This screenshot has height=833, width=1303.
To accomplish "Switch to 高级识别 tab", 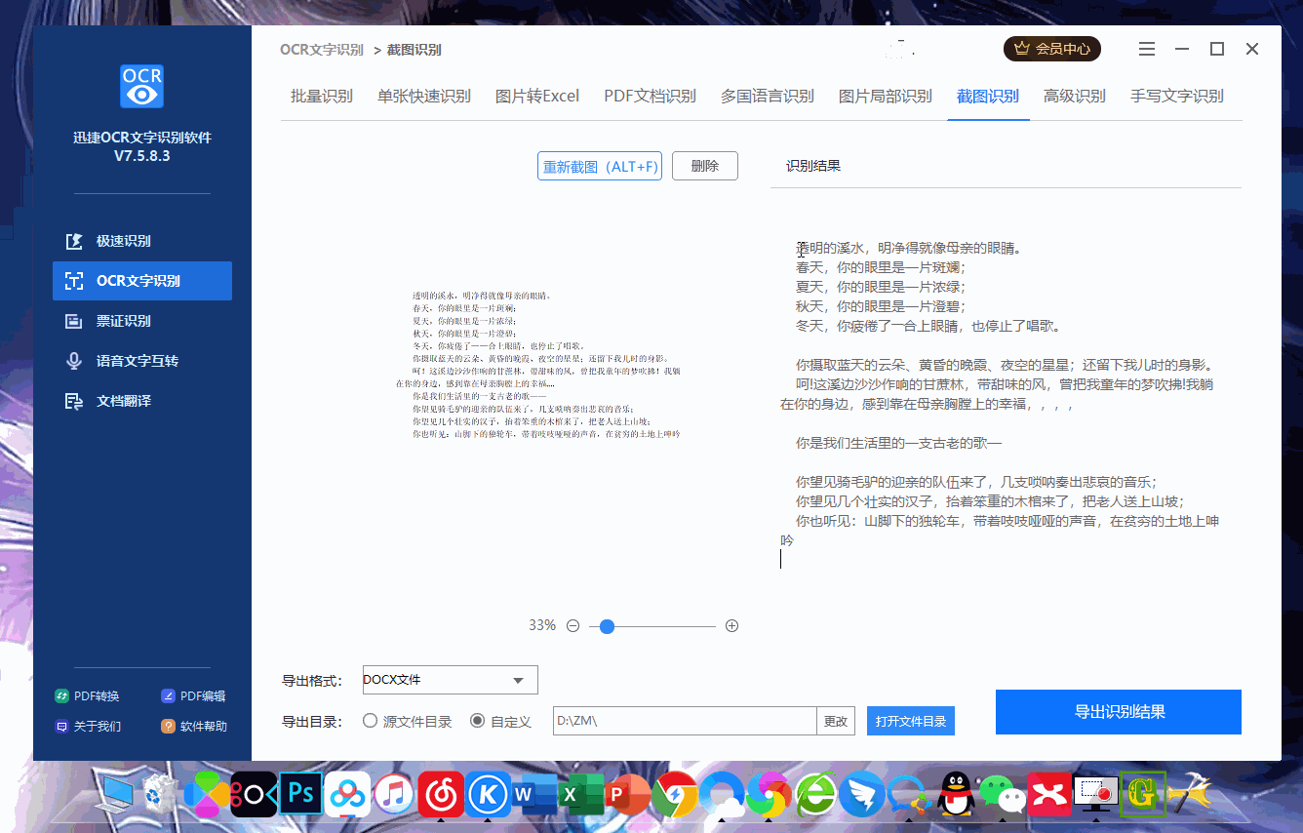I will [x=1075, y=96].
